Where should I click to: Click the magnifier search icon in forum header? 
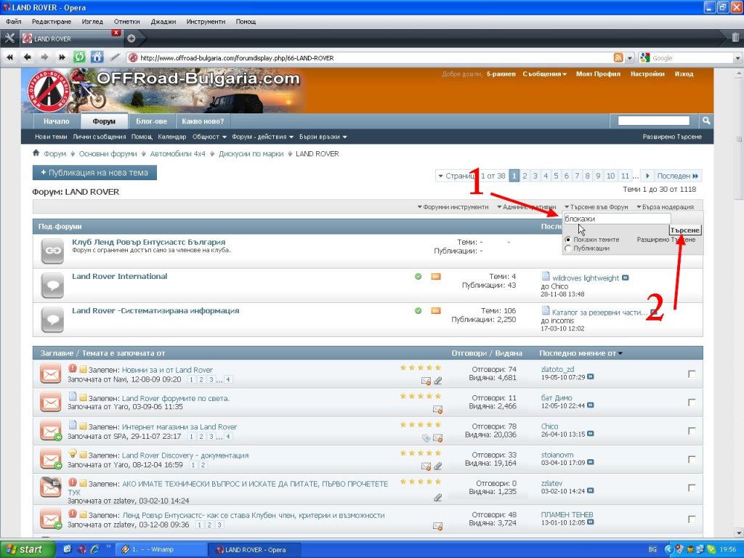click(705, 121)
